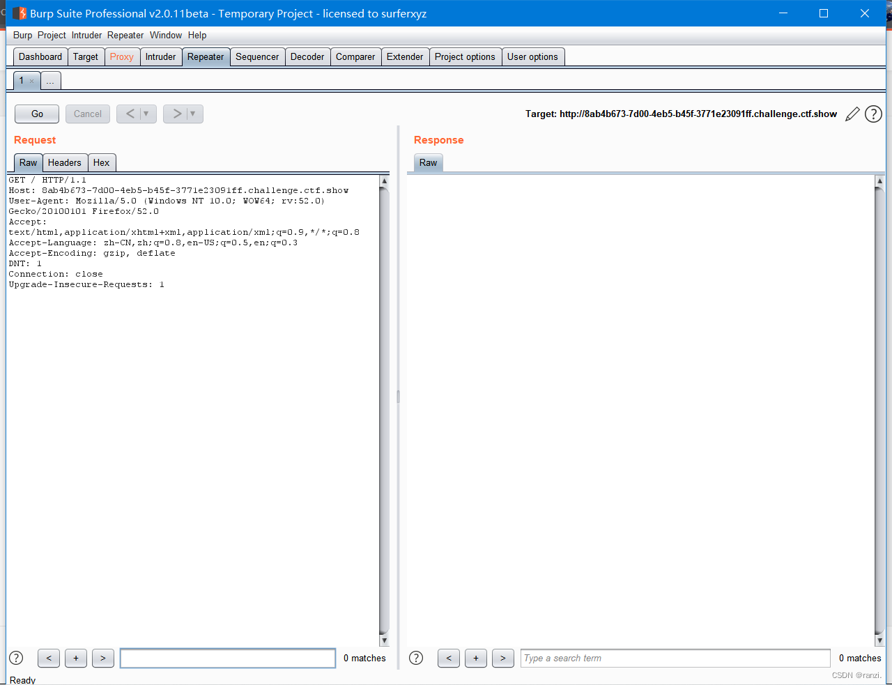Click the Accept-Language header line
This screenshot has height=685, width=892.
point(153,243)
